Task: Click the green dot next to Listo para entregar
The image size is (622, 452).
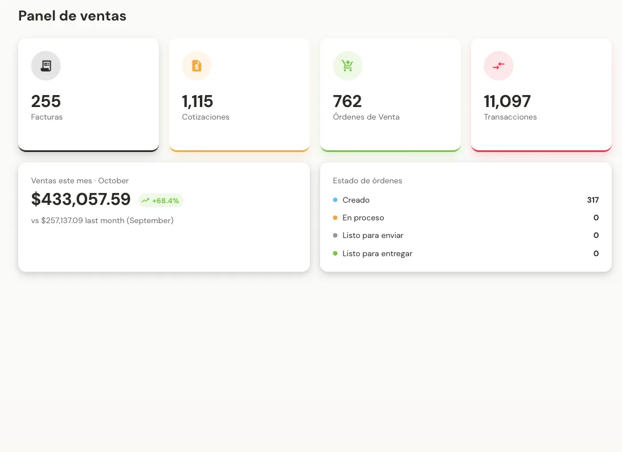Action: [335, 253]
